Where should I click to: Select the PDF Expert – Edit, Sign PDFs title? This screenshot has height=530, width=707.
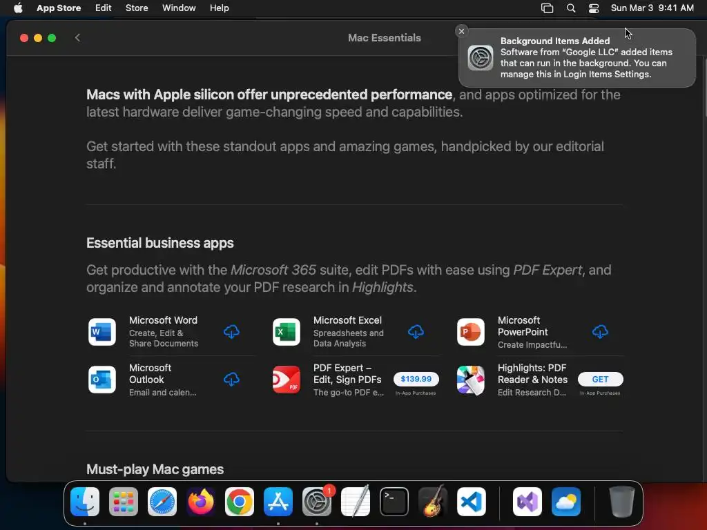tap(347, 373)
